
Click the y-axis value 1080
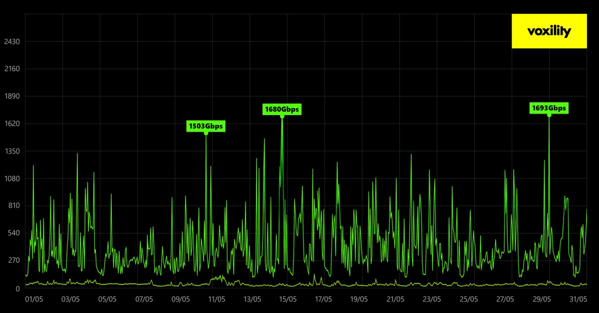(x=11, y=178)
